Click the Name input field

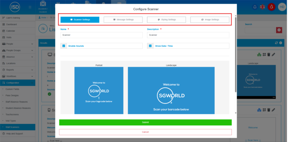click(101, 35)
